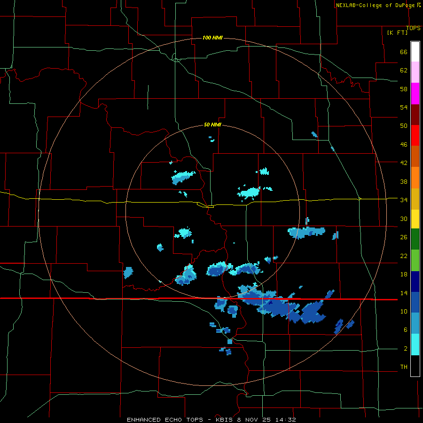Click the dark orange swatch between 42 and 46

(415, 157)
